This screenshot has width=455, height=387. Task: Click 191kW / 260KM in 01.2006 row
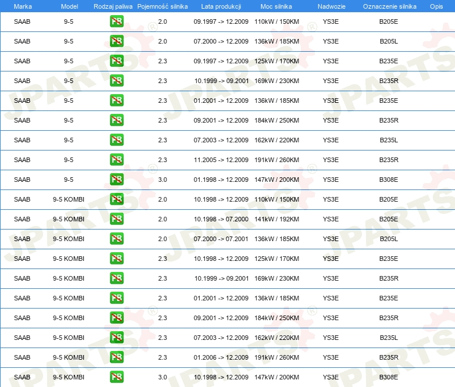pos(276,357)
